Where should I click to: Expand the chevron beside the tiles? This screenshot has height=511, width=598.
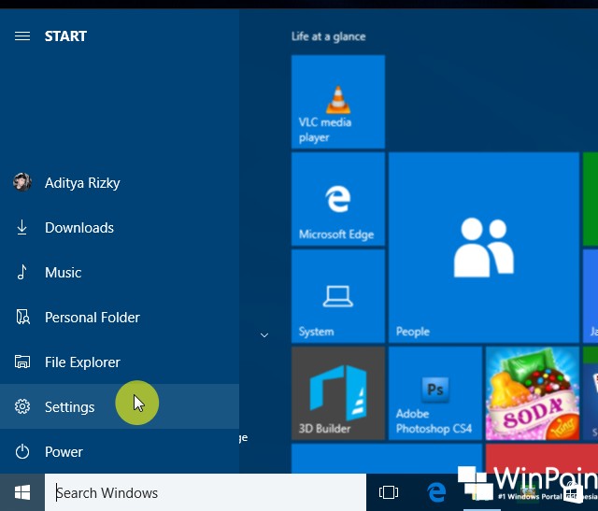tap(264, 335)
